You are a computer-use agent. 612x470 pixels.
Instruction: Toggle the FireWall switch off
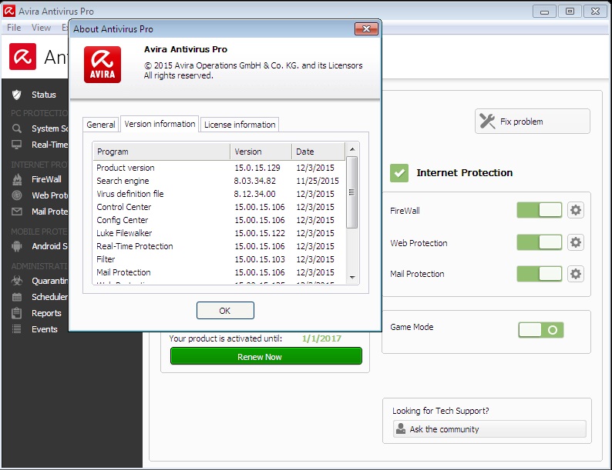pyautogui.click(x=539, y=210)
